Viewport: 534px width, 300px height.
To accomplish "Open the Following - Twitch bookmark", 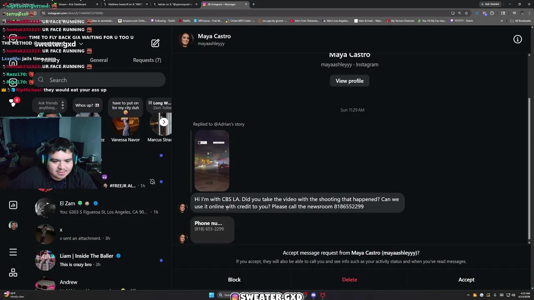I will [163, 21].
